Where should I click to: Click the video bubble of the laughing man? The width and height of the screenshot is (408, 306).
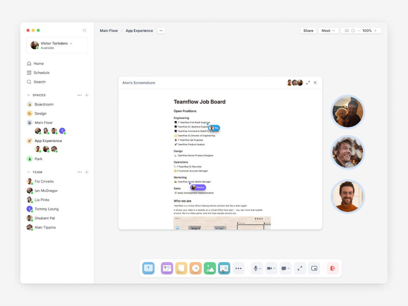[x=348, y=152]
